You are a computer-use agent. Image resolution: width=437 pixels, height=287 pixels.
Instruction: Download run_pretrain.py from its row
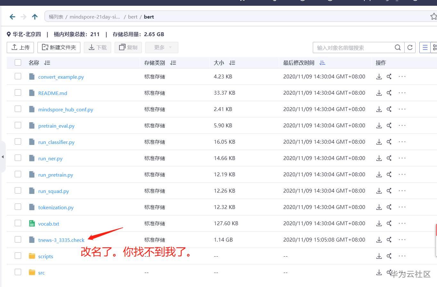pos(379,174)
